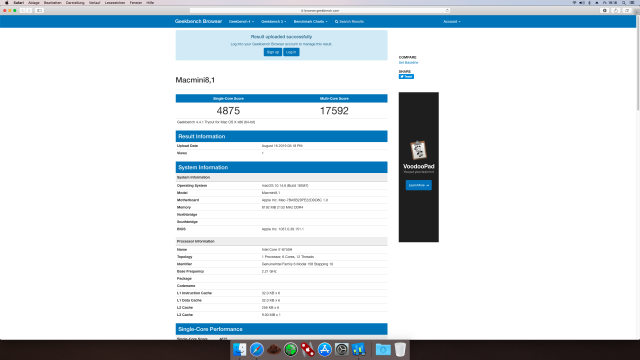This screenshot has width=640, height=360.
Task: Go to Geekbench Browser home link
Action: click(x=198, y=21)
